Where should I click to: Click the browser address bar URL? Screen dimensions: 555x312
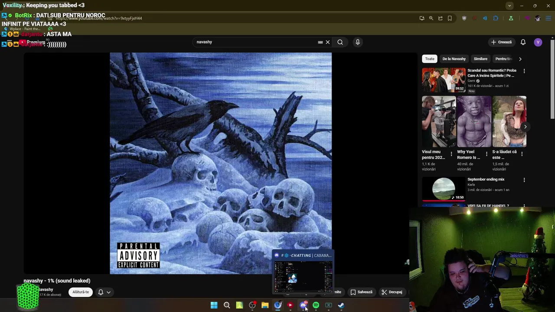[98, 18]
